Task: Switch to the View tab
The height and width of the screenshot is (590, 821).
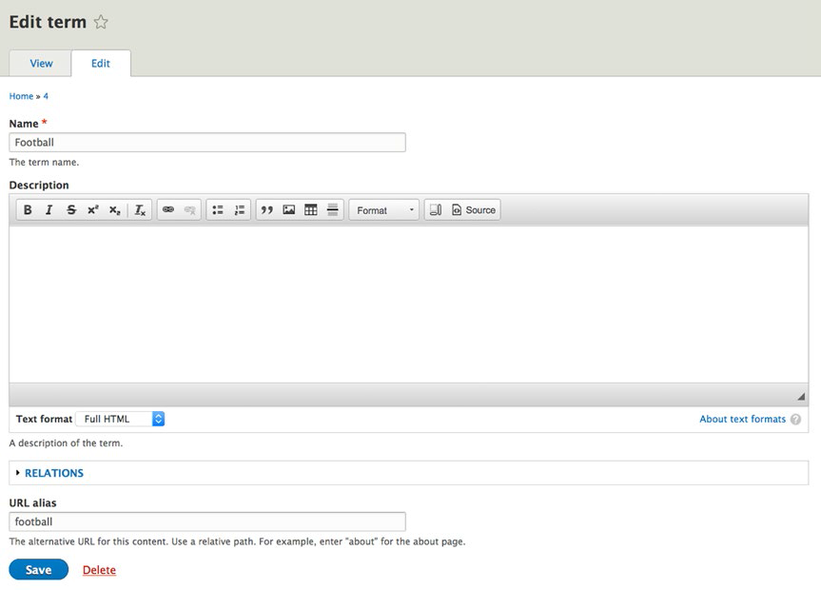Action: coord(41,64)
